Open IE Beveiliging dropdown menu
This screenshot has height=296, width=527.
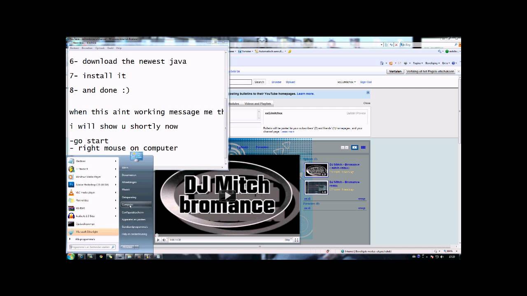point(433,63)
